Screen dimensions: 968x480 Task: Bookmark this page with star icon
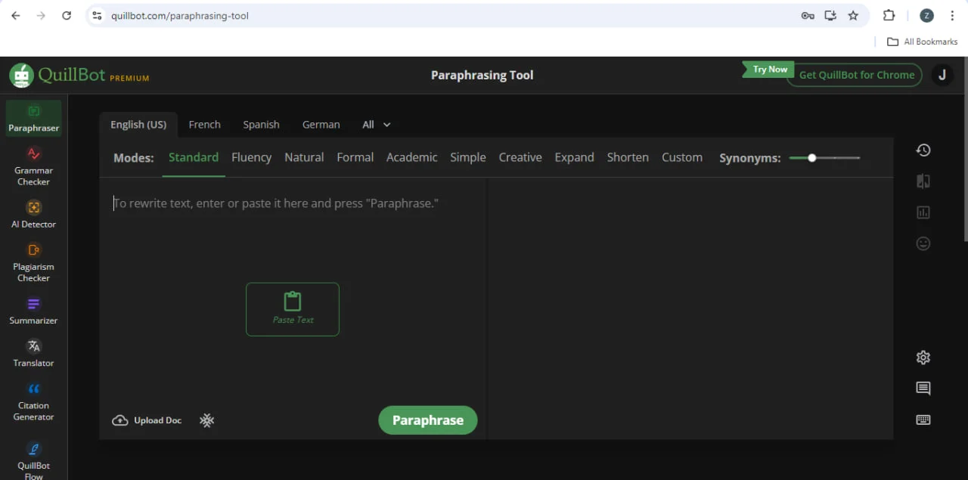pyautogui.click(x=853, y=15)
